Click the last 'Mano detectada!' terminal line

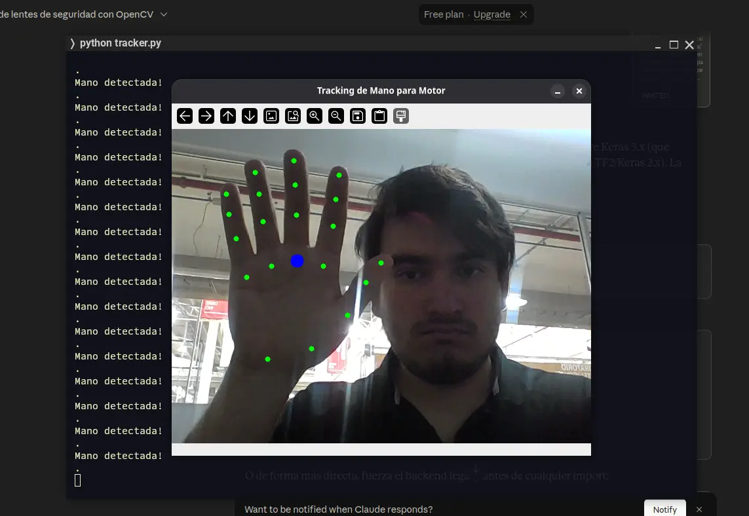pos(119,456)
